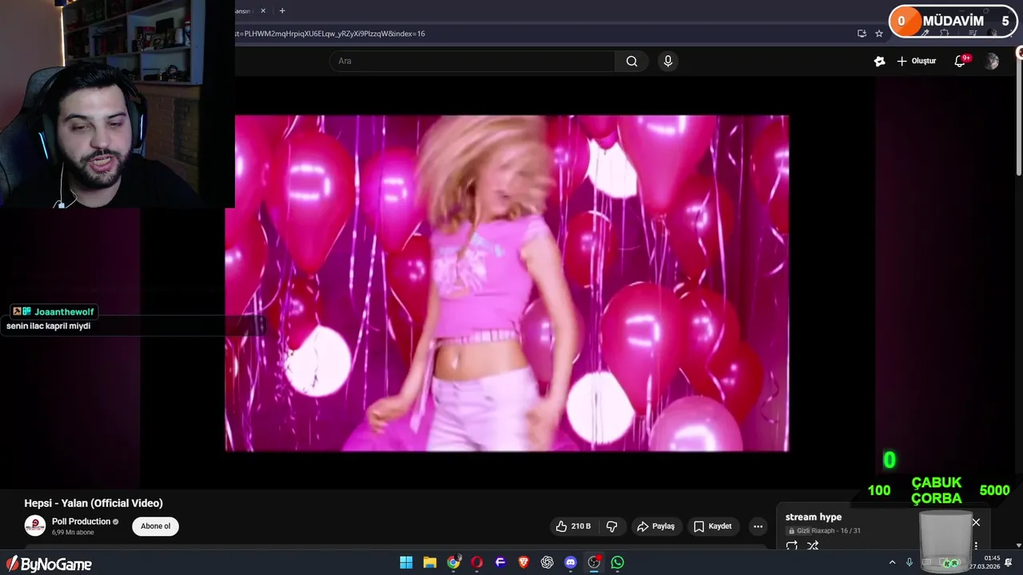Switch to OBS Studio in taskbar
The width and height of the screenshot is (1023, 575).
point(594,562)
